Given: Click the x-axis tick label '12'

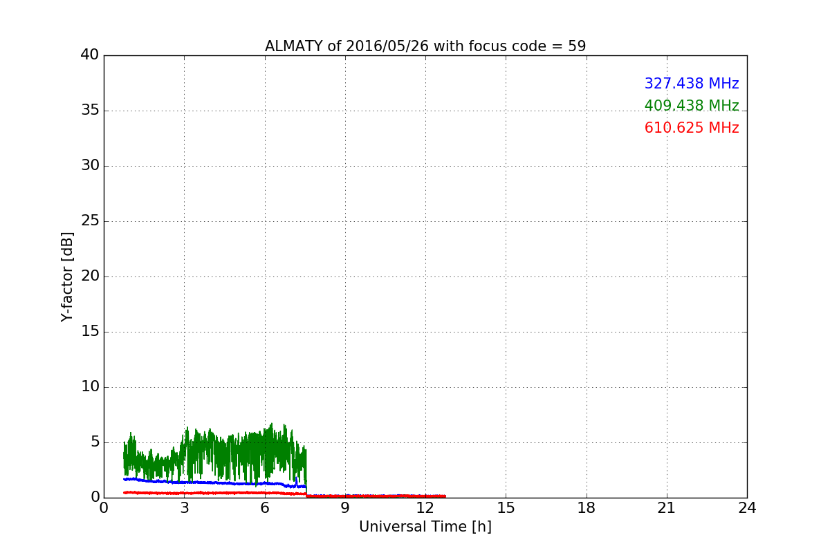Looking at the screenshot, I should (x=425, y=508).
